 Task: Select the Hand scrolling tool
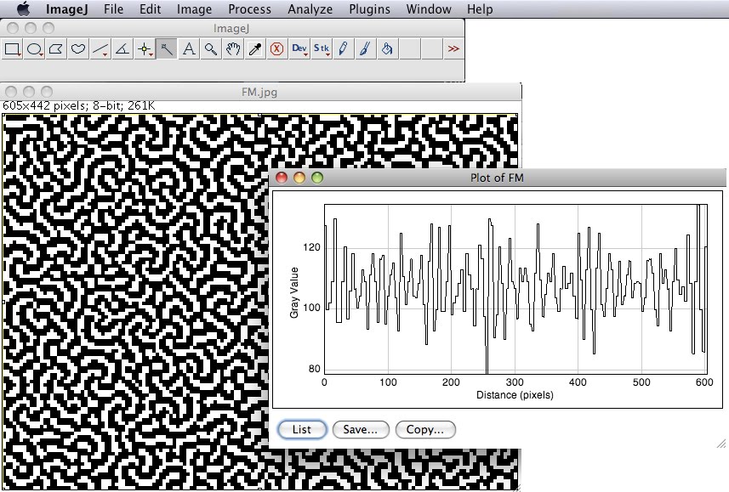click(232, 49)
